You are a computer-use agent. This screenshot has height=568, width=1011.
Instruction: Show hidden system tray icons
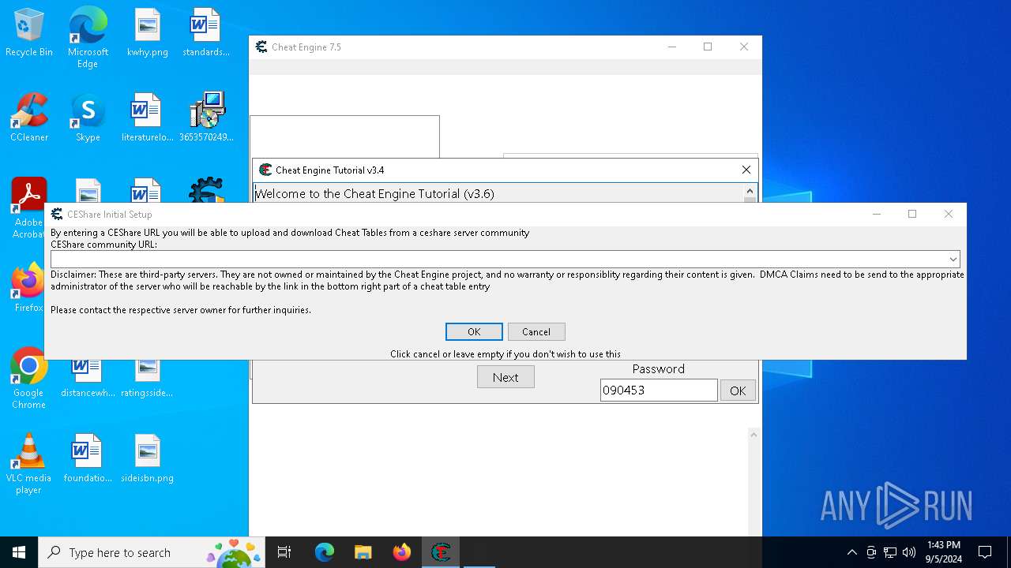pyautogui.click(x=851, y=552)
